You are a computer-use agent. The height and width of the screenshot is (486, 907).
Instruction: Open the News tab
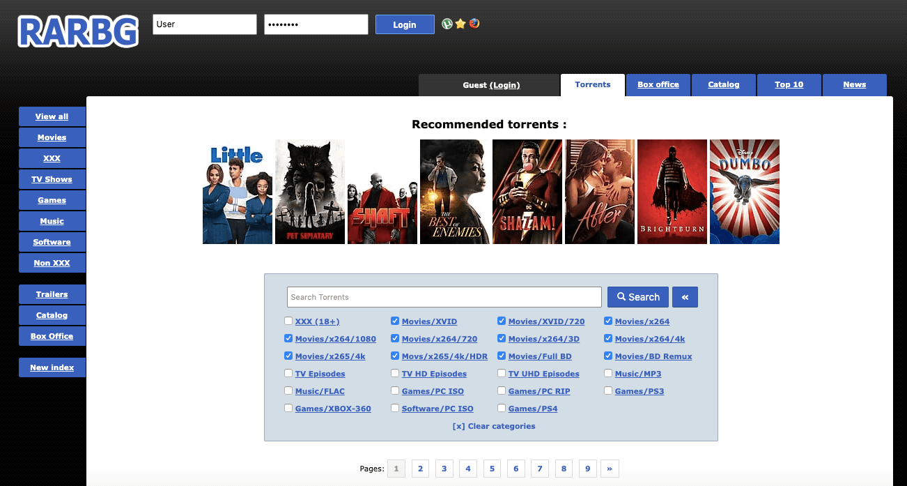[x=855, y=85]
